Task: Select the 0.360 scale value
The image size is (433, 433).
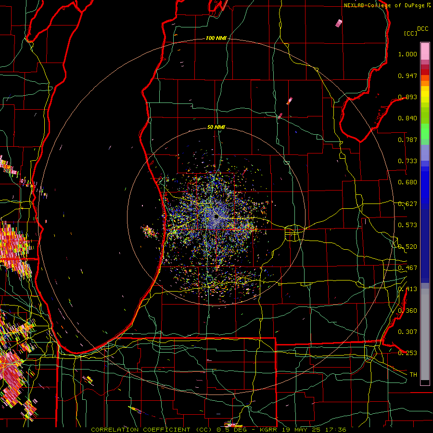Action: 408,311
